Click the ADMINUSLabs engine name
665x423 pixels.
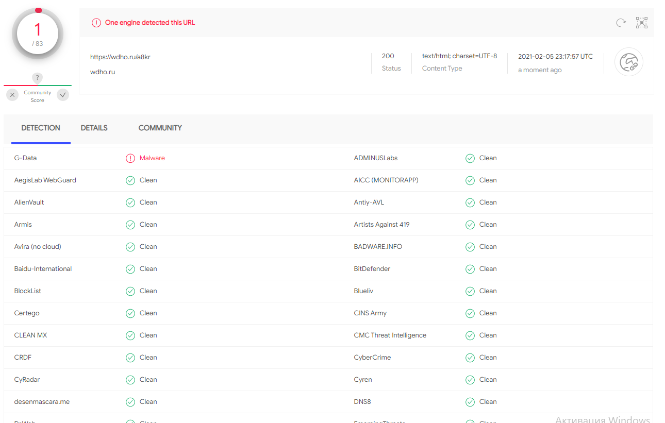(x=376, y=158)
